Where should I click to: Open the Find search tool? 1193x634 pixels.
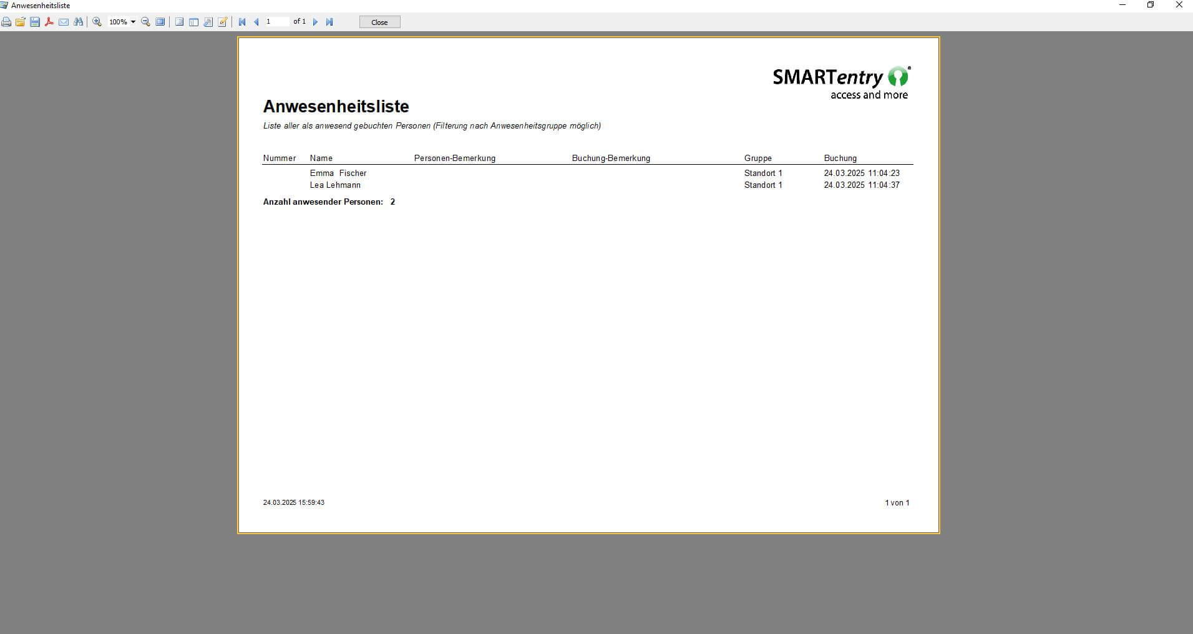pyautogui.click(x=79, y=21)
